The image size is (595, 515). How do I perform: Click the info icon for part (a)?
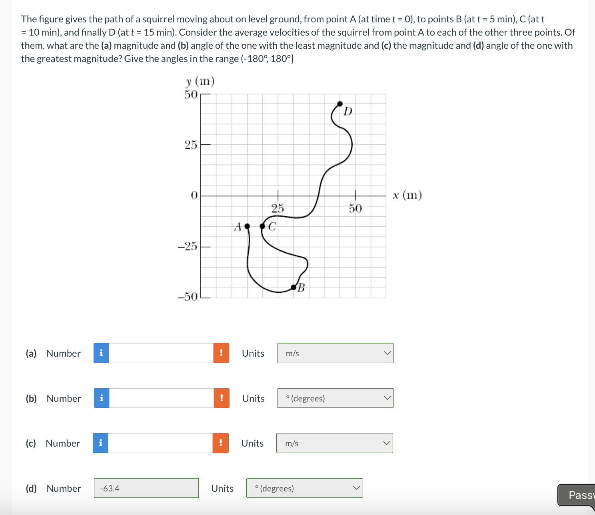pyautogui.click(x=101, y=353)
